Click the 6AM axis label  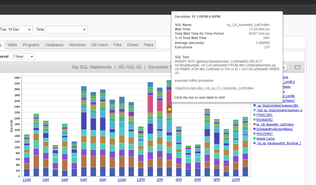pyautogui.click(x=84, y=180)
